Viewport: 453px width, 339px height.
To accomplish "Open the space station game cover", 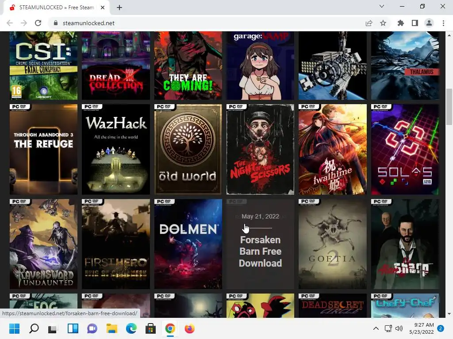I will point(333,65).
